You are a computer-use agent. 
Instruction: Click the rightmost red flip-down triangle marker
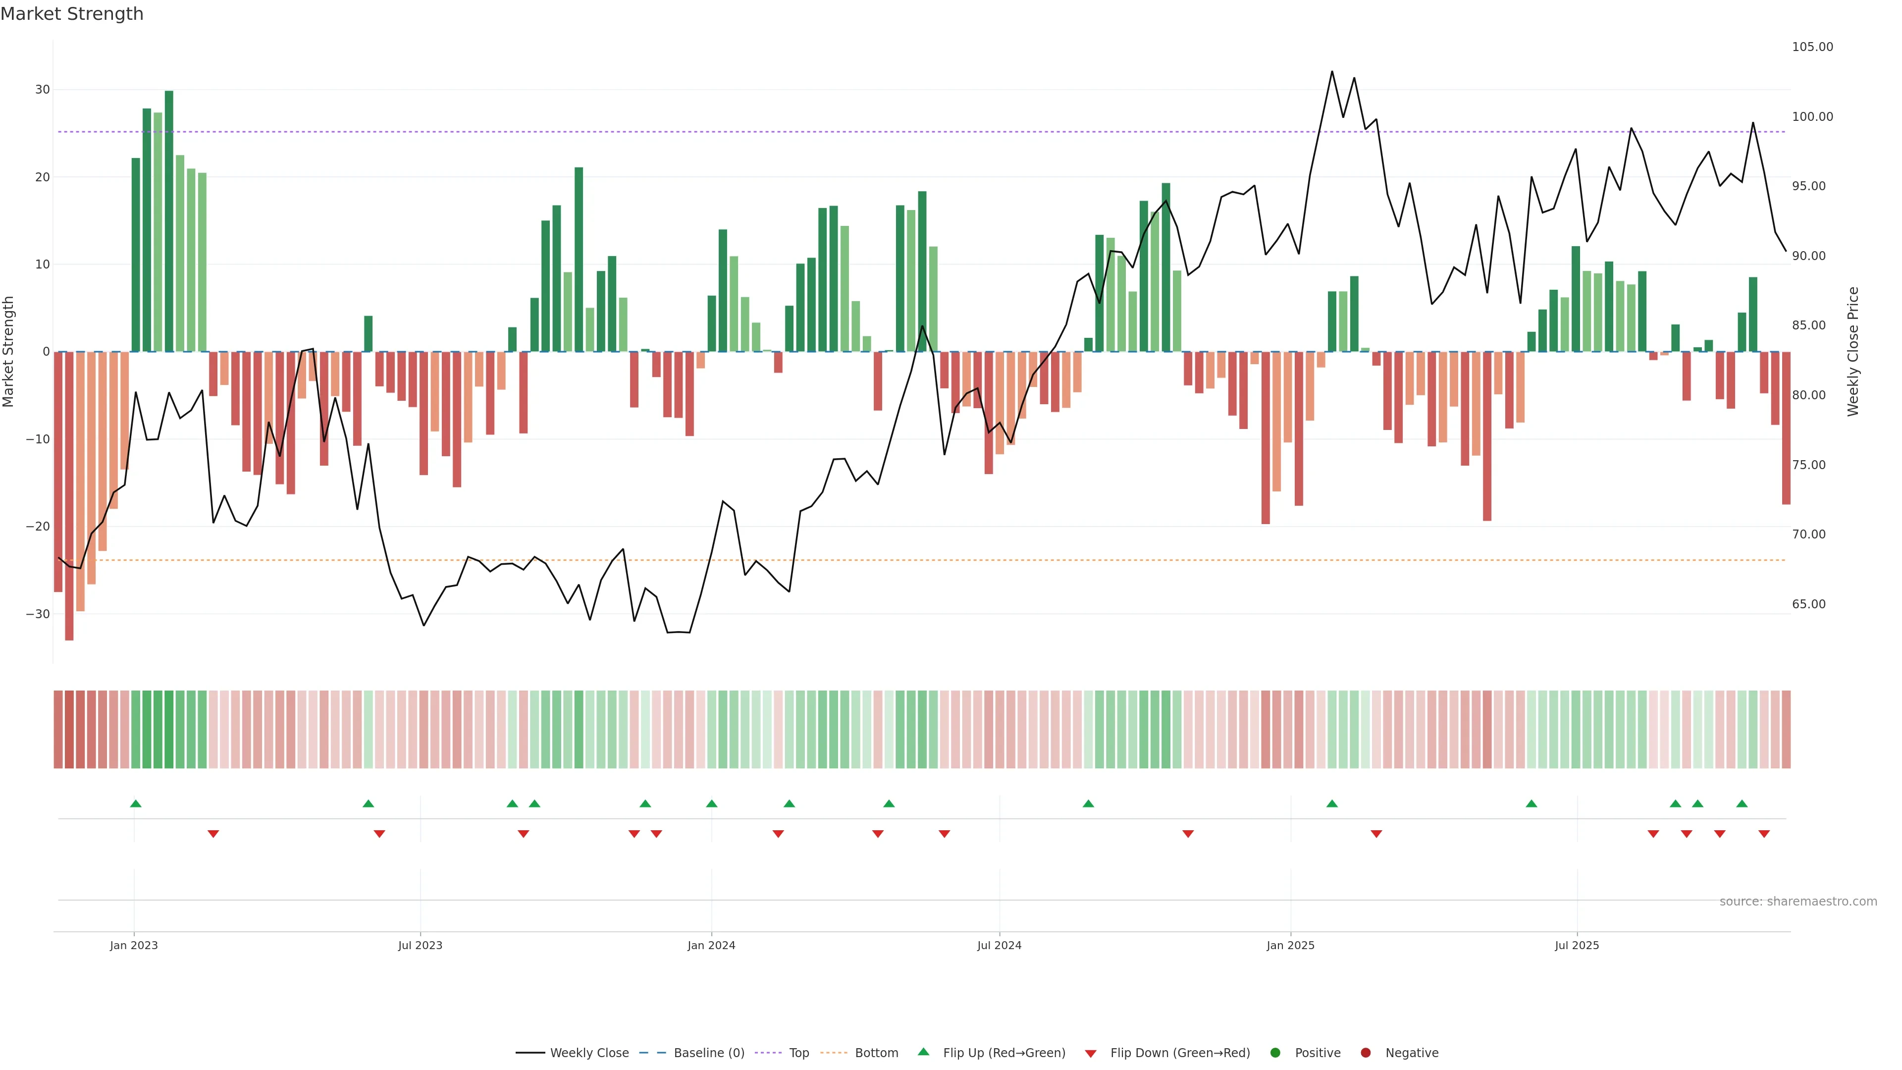(x=1764, y=834)
